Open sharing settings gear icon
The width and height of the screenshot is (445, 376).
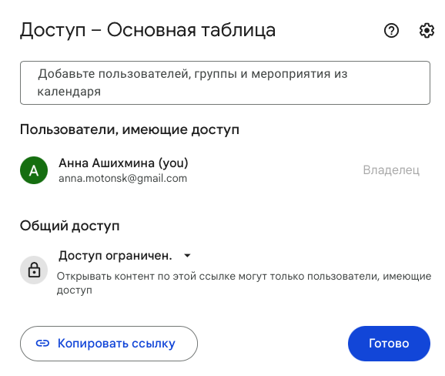[427, 30]
